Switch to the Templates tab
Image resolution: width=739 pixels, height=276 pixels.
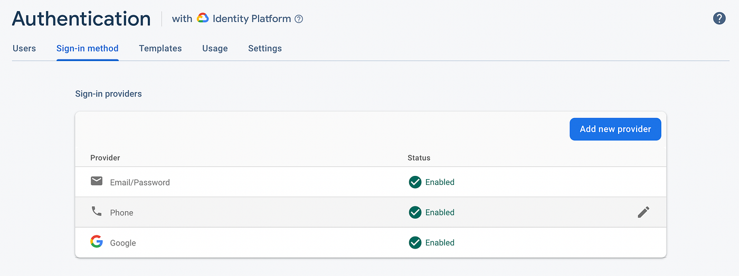[x=160, y=48]
